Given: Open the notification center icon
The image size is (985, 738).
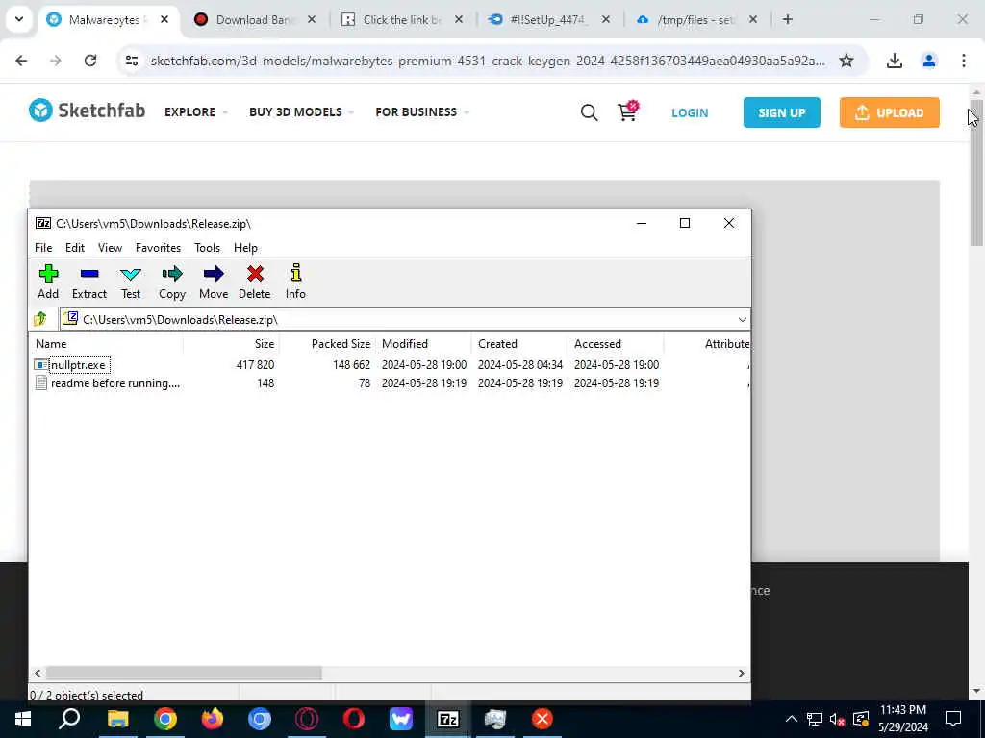Looking at the screenshot, I should pos(953,719).
